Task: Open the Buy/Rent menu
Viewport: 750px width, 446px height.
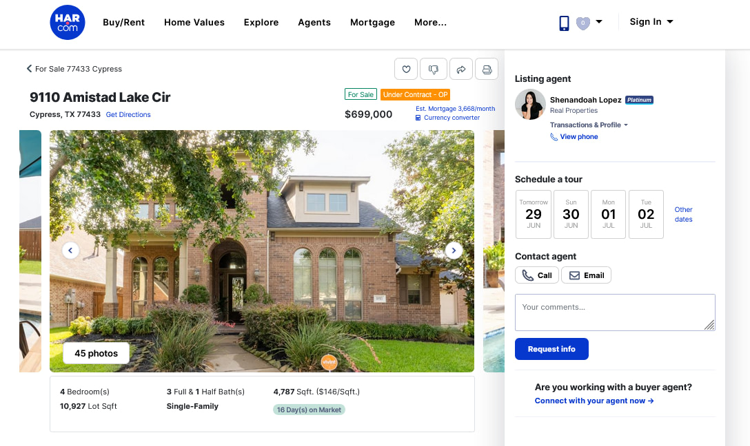Action: (x=124, y=23)
